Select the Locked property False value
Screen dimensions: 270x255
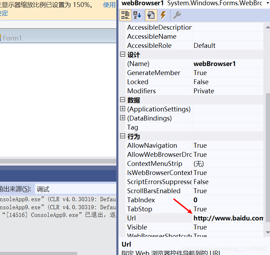[x=228, y=82]
